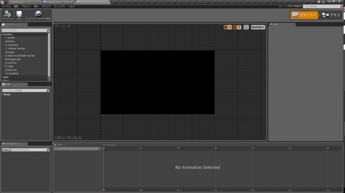Toggle grid snapping in designer toolbar
The height and width of the screenshot is (193, 345).
[235, 27]
